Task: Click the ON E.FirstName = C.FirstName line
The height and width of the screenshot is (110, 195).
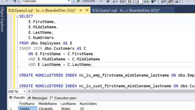Action: pos(61,54)
